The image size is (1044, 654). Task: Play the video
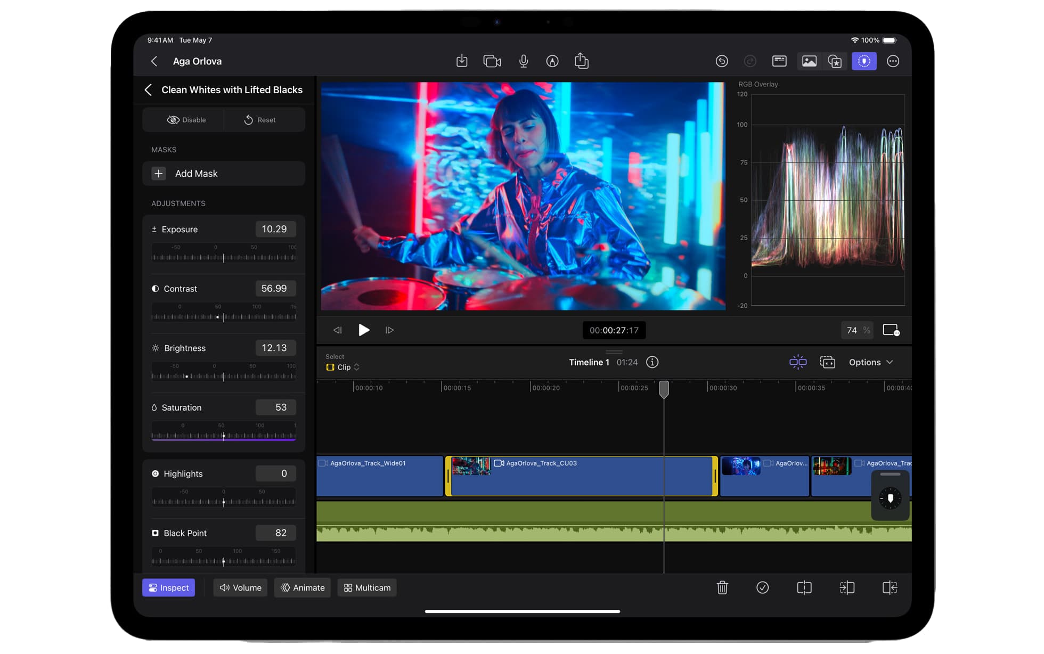pos(364,330)
